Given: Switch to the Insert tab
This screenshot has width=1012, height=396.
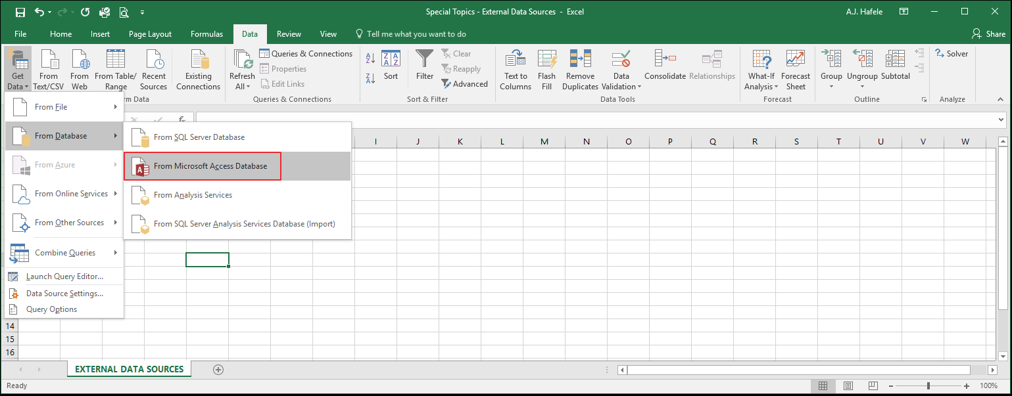Looking at the screenshot, I should [101, 34].
